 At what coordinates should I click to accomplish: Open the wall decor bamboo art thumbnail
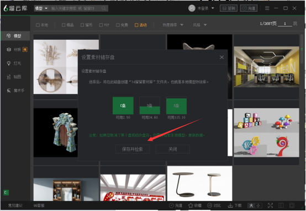click(x=56, y=67)
